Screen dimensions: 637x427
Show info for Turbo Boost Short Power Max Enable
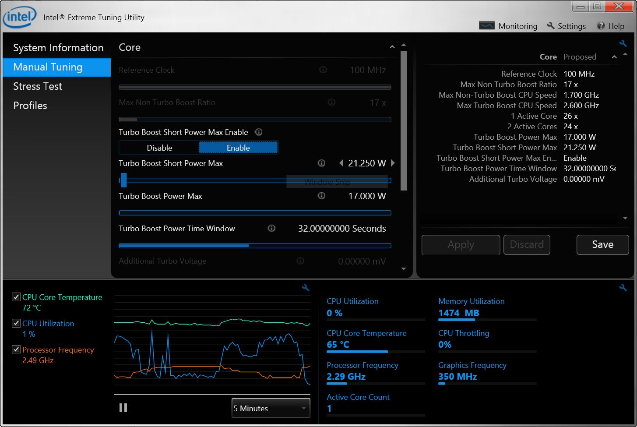coord(259,132)
